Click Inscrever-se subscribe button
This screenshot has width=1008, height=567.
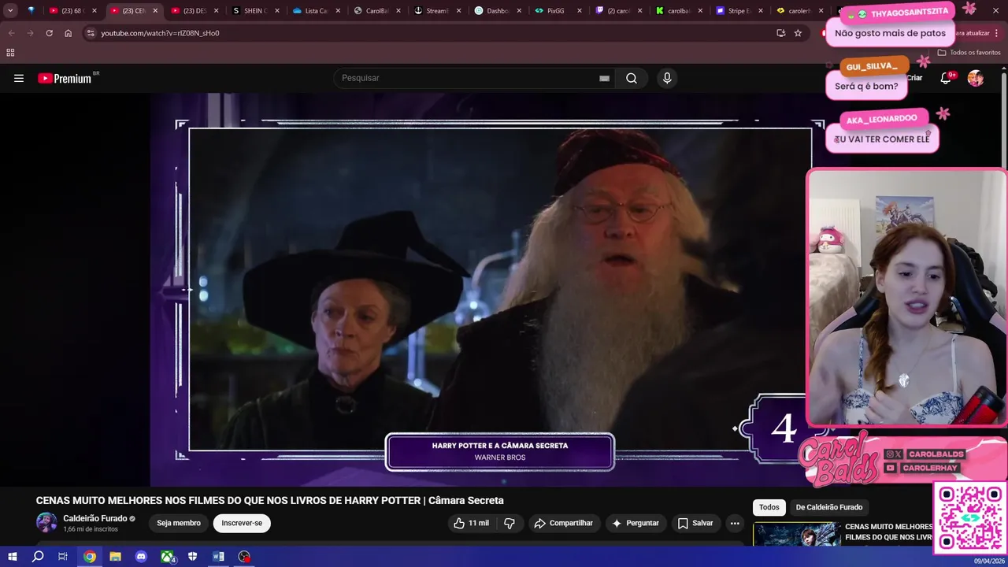[242, 523]
